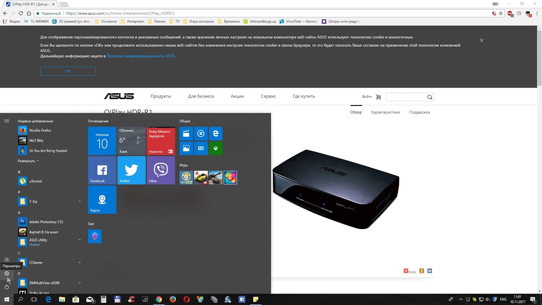Open the Facebook tile
Viewport: 542px width, 305px height.
tap(102, 170)
